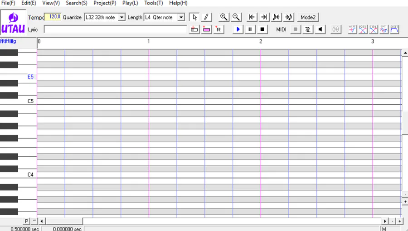Click the ACPT envelope icon

(x=352, y=29)
